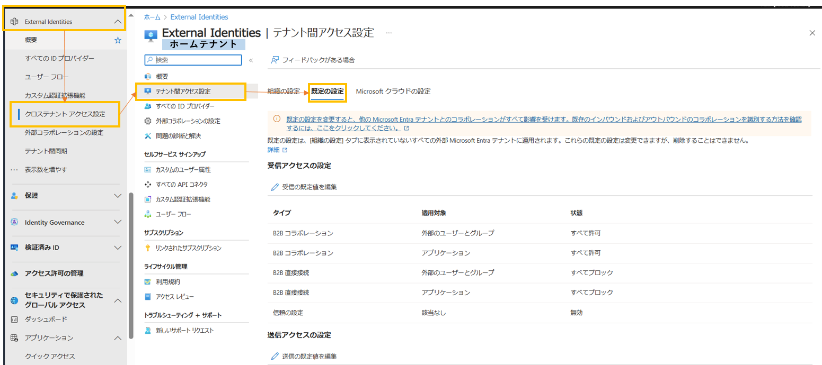Click the アプリケーション grid icon

click(x=14, y=338)
